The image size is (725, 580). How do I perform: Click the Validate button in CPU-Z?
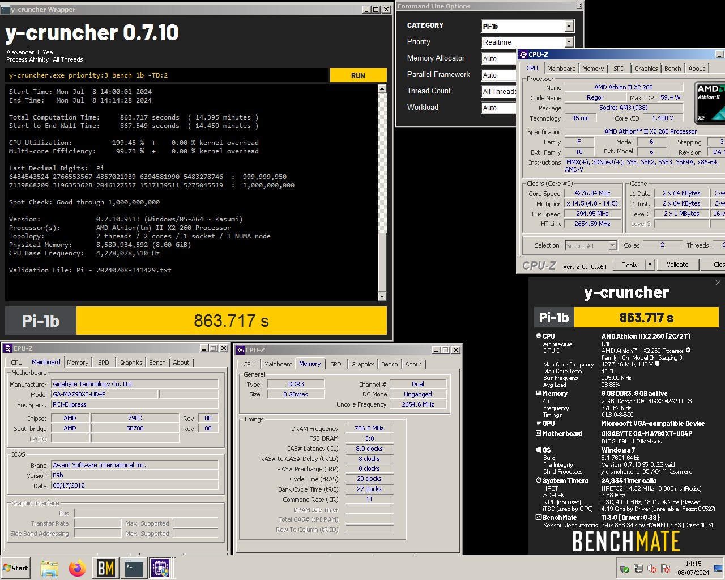click(677, 265)
